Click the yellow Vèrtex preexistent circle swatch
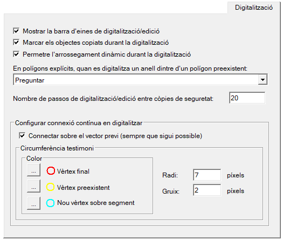The height and width of the screenshot is (240, 283). coord(50,187)
